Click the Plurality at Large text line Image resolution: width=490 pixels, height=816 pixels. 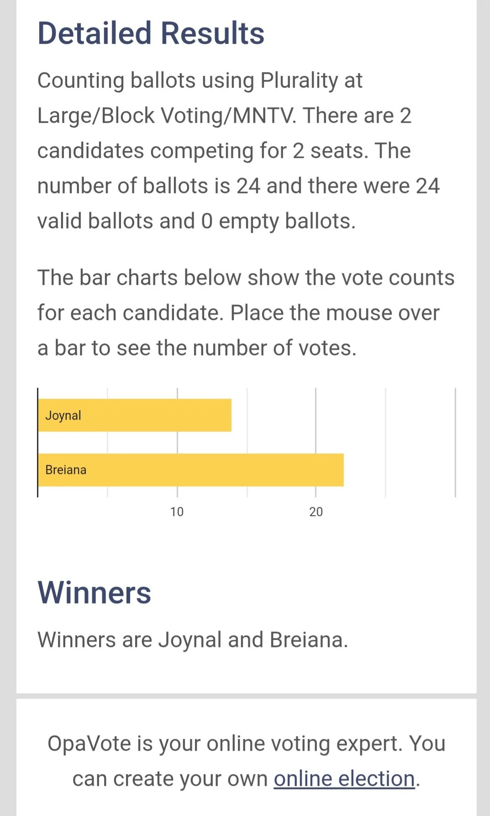[200, 80]
